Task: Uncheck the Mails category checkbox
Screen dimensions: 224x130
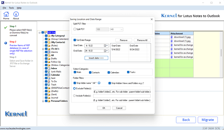Action: pyautogui.click(x=75, y=72)
